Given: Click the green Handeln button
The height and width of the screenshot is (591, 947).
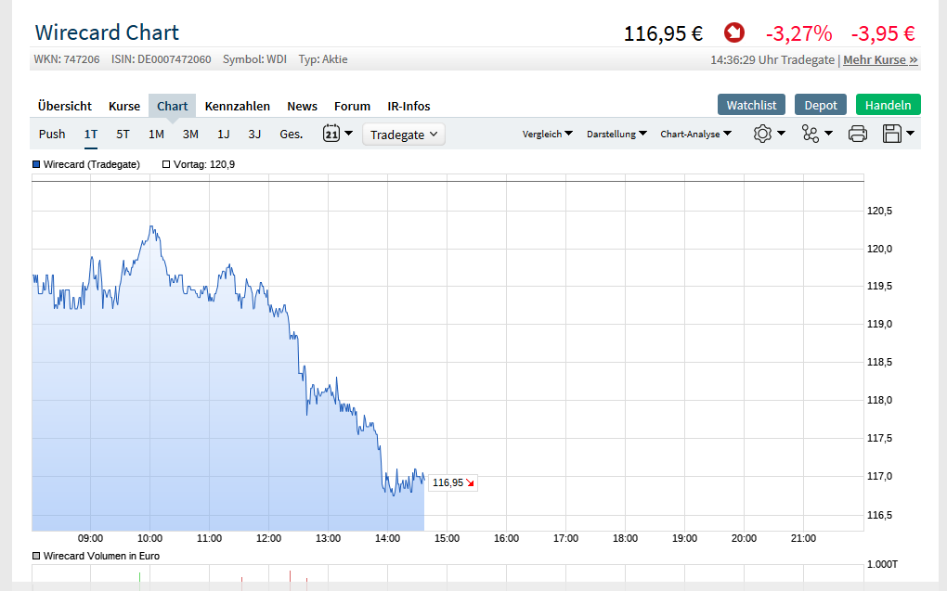Looking at the screenshot, I should coord(888,105).
